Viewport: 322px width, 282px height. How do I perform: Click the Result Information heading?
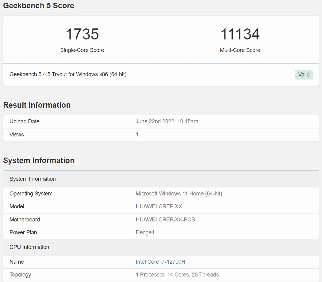tap(36, 105)
